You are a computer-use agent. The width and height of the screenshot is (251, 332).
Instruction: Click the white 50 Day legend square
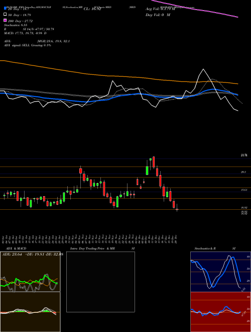[x=5, y=15]
